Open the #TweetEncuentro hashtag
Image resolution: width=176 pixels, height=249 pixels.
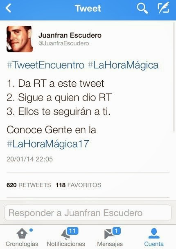coord(45,65)
